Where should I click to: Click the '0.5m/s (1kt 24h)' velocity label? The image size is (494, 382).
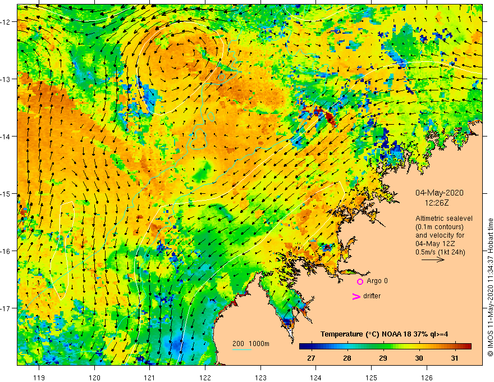[440, 252]
